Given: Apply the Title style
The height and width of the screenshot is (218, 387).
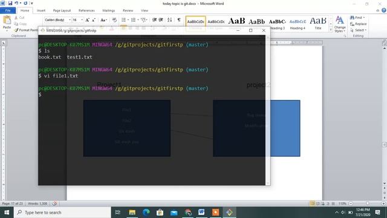Looking at the screenshot, I should (x=318, y=24).
